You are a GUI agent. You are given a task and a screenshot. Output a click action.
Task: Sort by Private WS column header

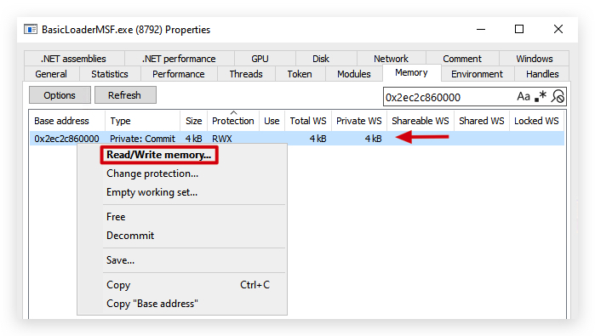pos(359,121)
